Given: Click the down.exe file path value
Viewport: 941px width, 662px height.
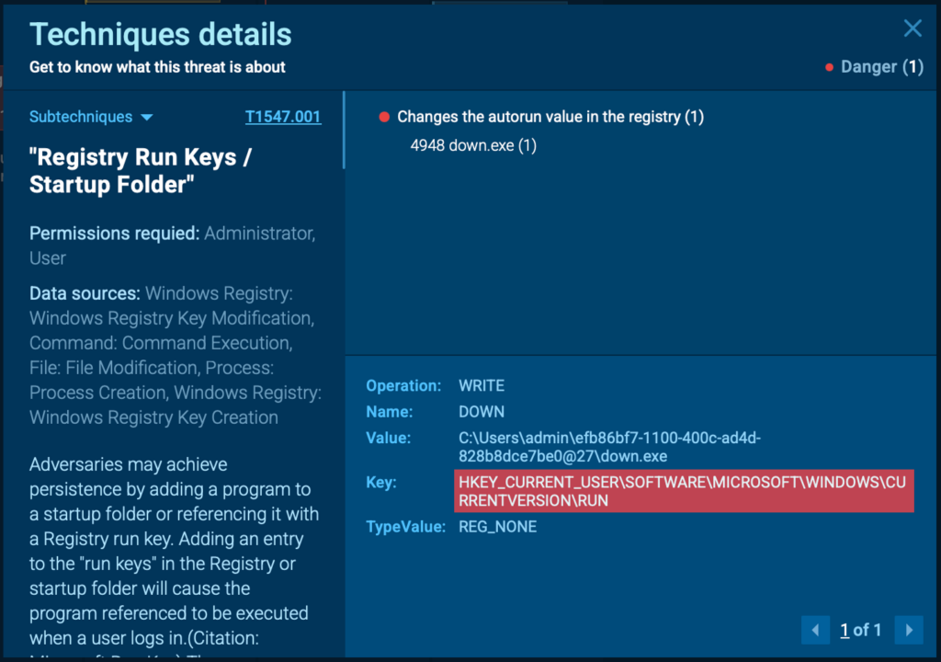Looking at the screenshot, I should coord(609,447).
